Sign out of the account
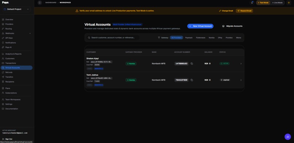Viewport: 294px width, 143px height. 7,139
